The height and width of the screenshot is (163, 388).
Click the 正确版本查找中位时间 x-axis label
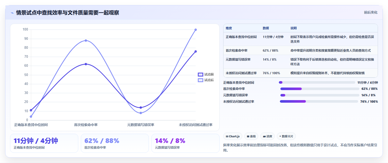tap(31, 125)
